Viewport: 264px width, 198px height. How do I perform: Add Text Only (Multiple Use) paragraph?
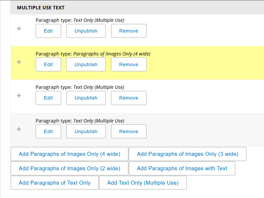click(x=143, y=183)
